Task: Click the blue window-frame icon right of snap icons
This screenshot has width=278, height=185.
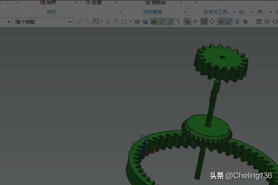Action: tap(258, 22)
